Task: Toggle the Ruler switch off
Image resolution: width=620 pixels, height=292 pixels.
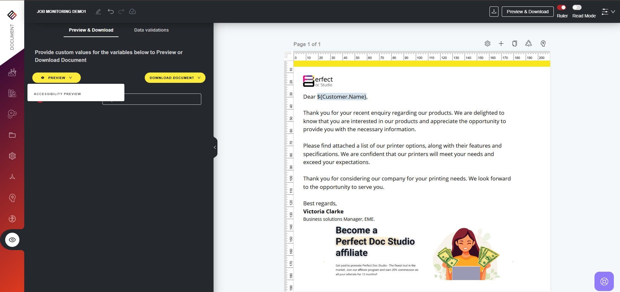Action: (x=562, y=7)
